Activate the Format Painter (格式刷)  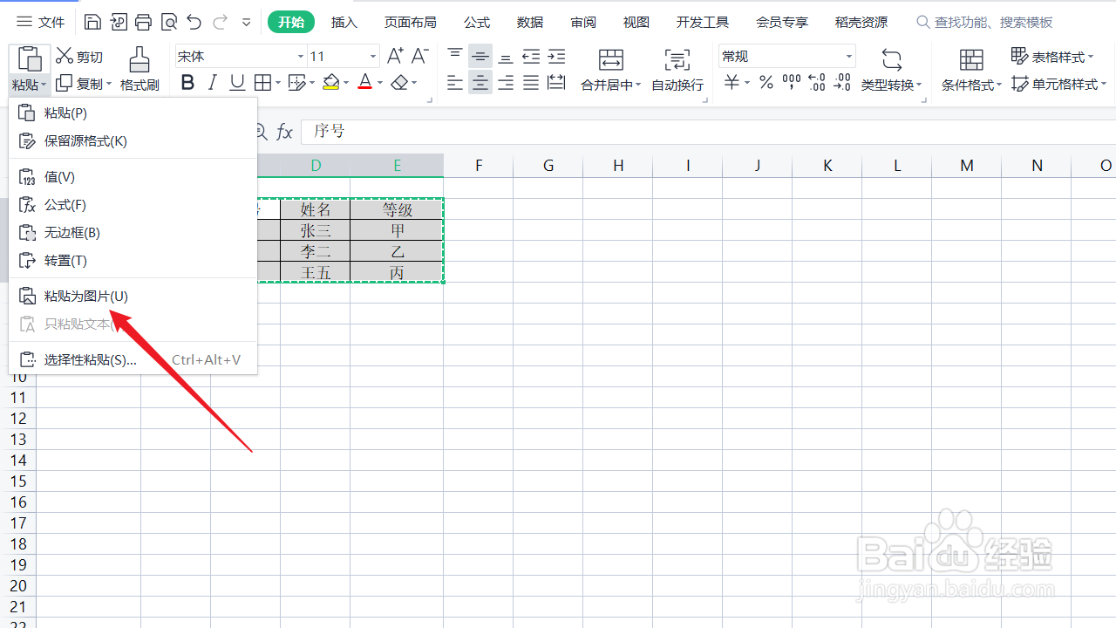(x=139, y=70)
